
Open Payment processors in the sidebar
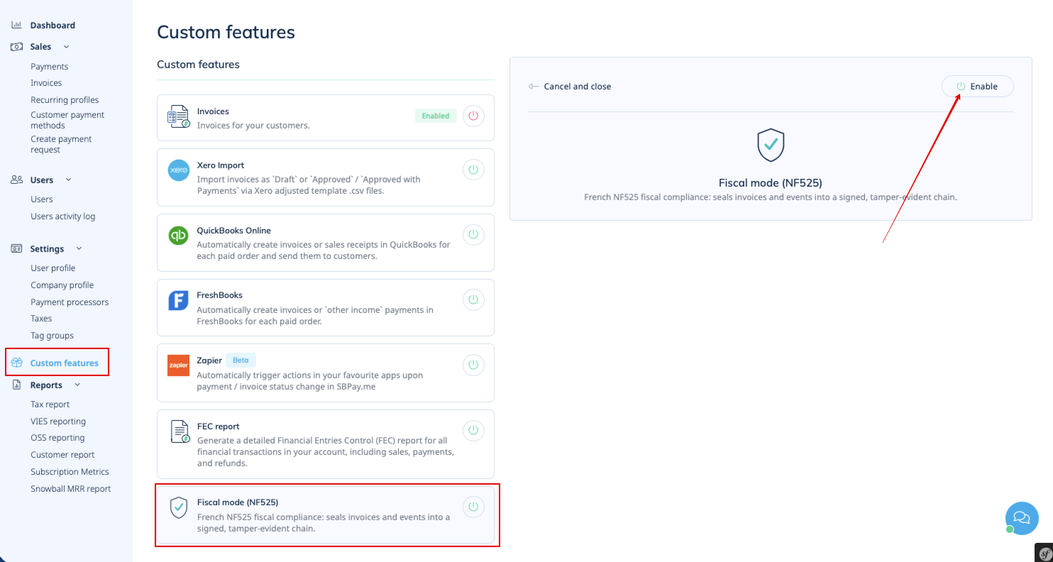point(70,302)
